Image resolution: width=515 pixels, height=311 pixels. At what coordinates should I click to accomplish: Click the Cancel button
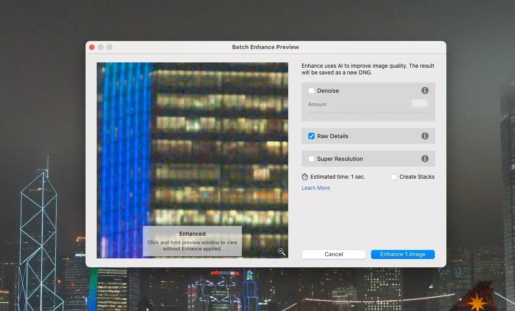click(334, 254)
